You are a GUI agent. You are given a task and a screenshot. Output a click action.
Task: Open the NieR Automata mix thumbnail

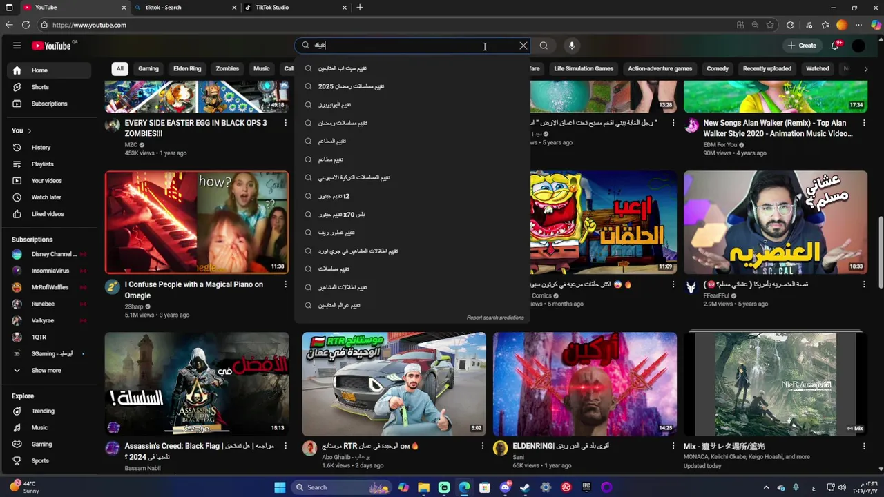coord(776,384)
